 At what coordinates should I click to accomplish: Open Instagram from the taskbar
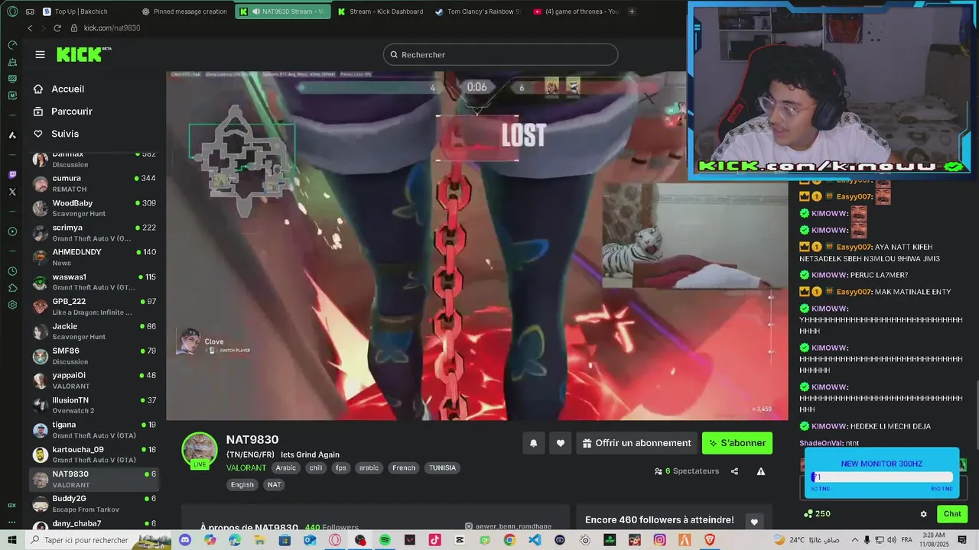(659, 540)
